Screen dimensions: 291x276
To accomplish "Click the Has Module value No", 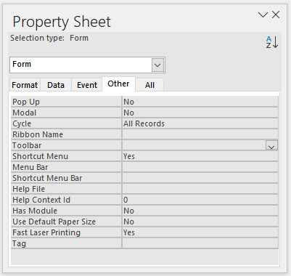I will coord(200,211).
